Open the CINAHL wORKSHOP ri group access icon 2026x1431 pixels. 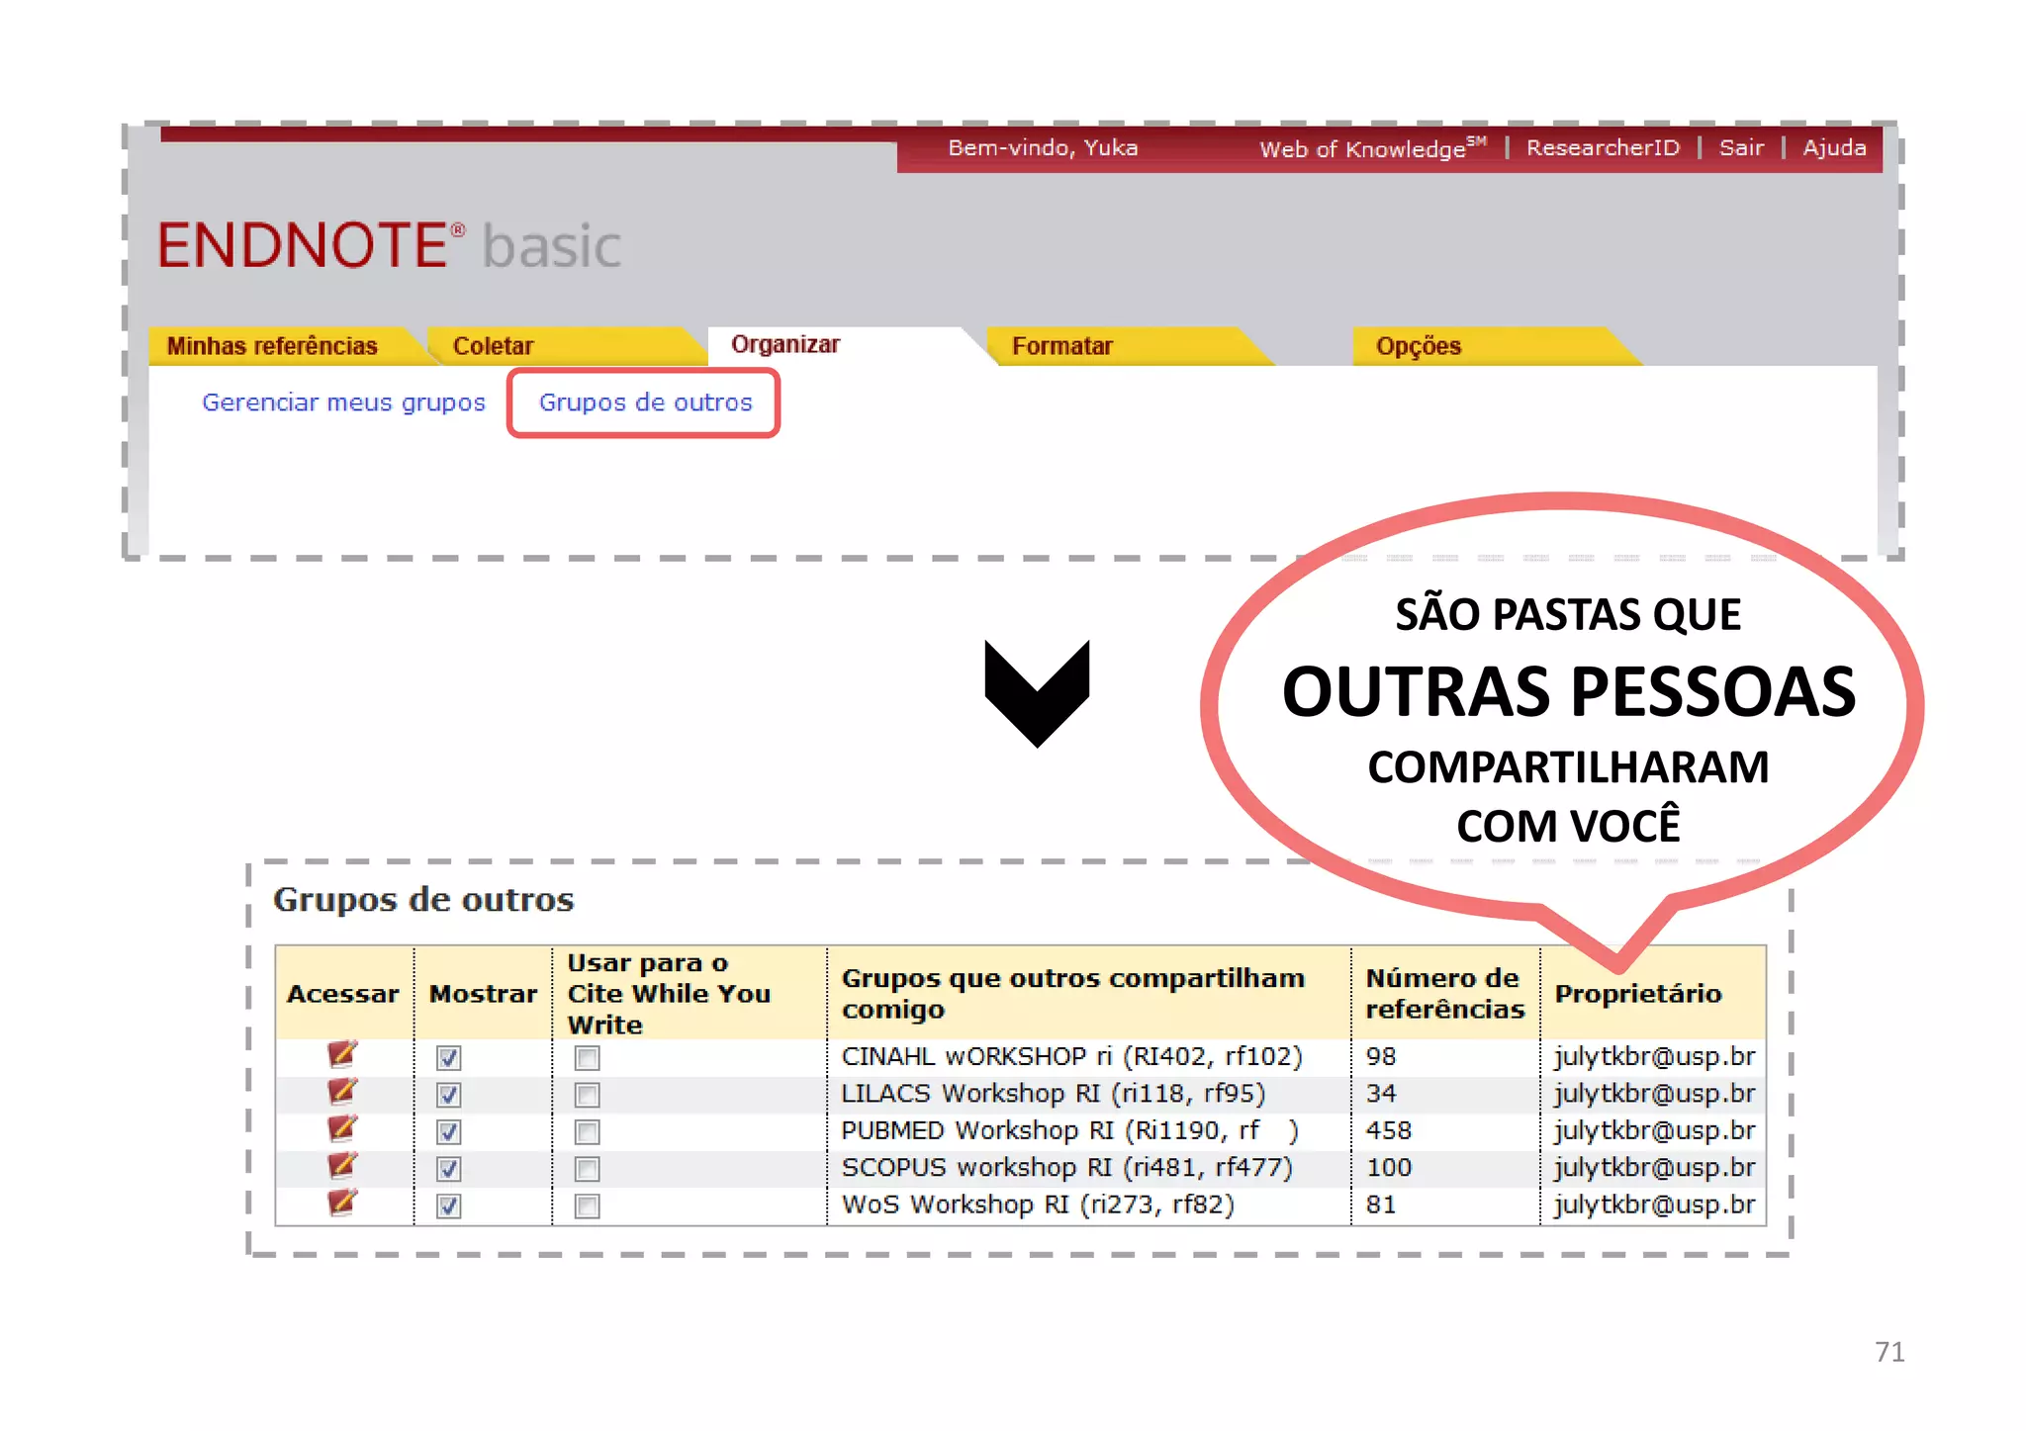pos(342,1055)
